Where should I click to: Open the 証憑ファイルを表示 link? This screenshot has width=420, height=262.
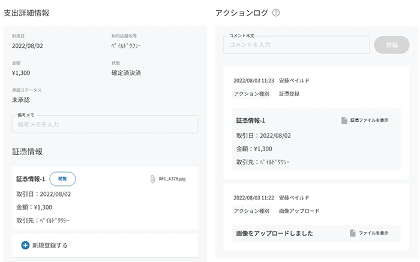tap(369, 121)
